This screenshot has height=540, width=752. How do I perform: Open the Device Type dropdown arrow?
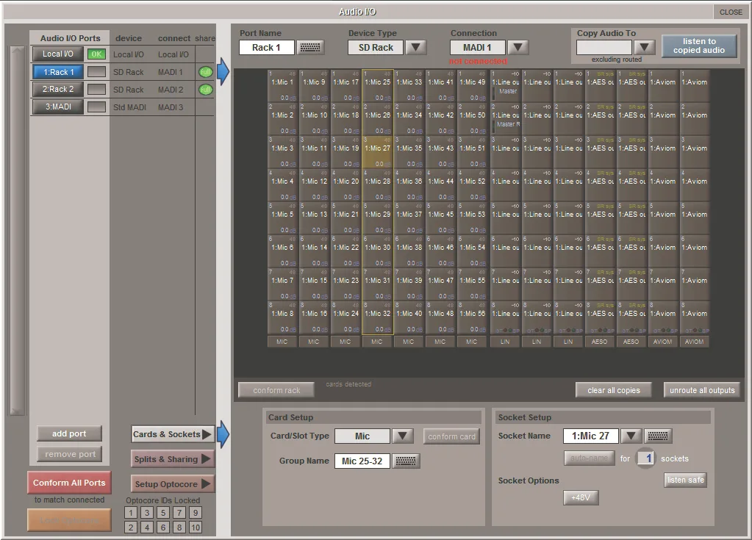[416, 48]
